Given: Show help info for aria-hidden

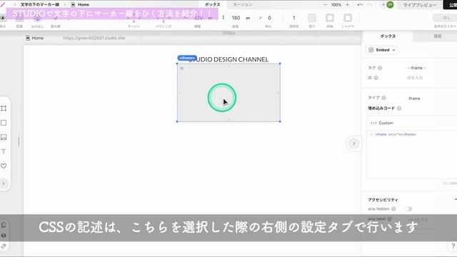Looking at the screenshot, I should click(393, 209).
